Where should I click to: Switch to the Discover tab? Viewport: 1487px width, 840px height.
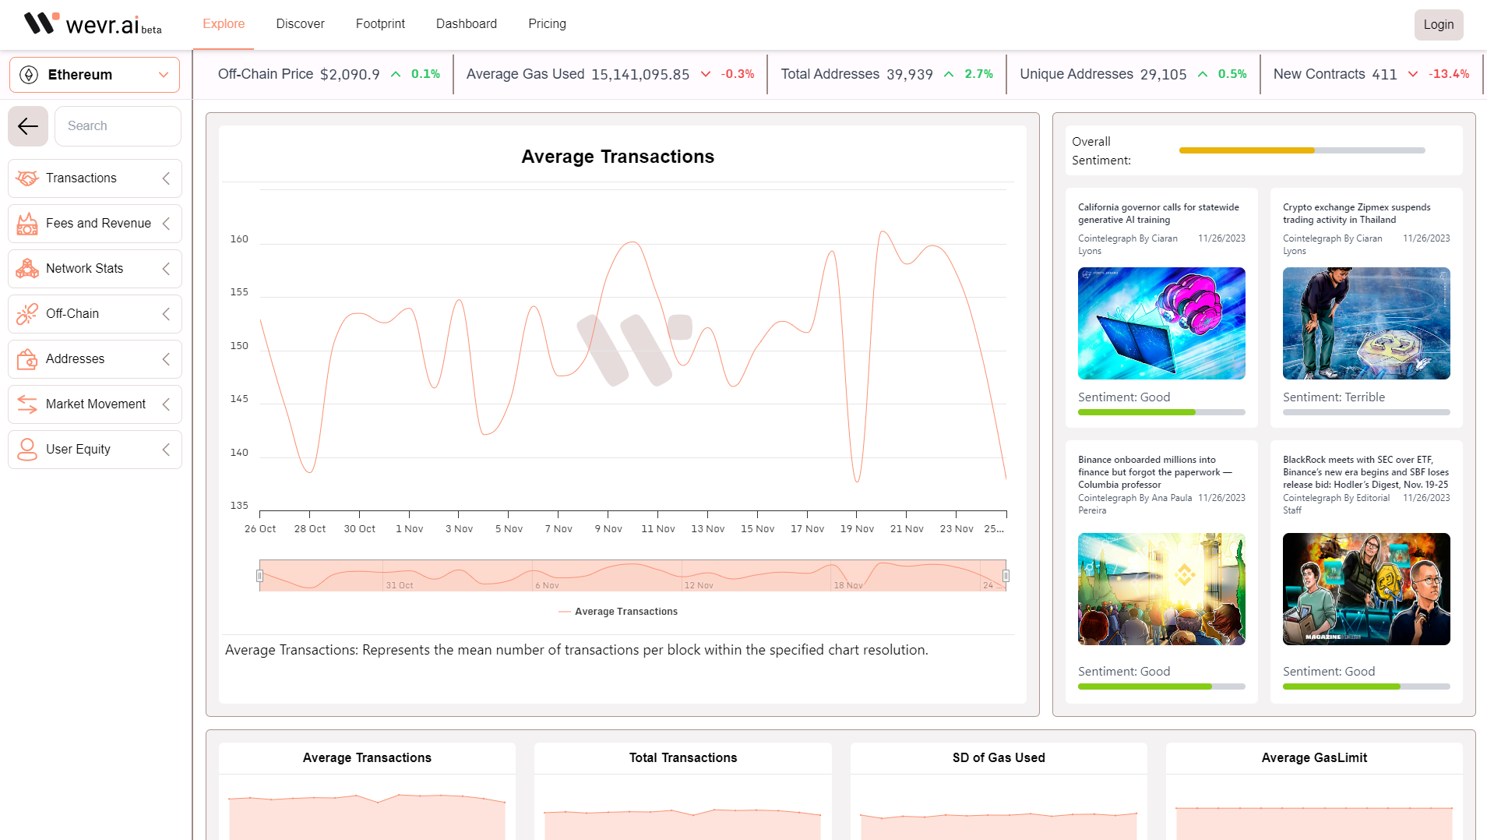tap(300, 24)
